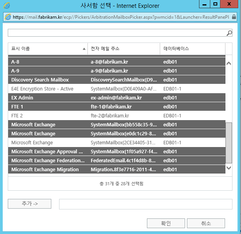Screen dimensions: 241x234
Task: Select the FTE 1 row
Action: pos(117,106)
